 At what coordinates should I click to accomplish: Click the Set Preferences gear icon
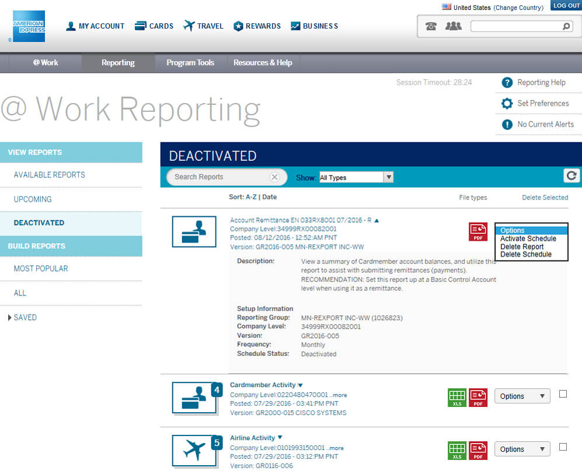tap(507, 103)
